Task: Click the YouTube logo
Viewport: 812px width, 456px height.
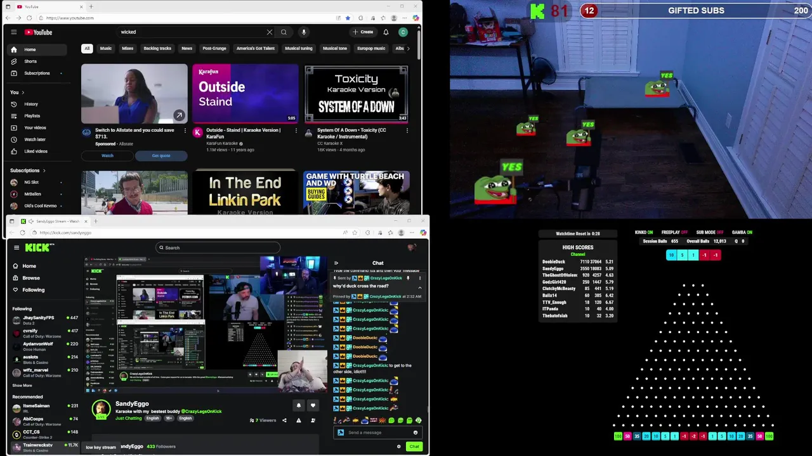Action: (x=38, y=32)
